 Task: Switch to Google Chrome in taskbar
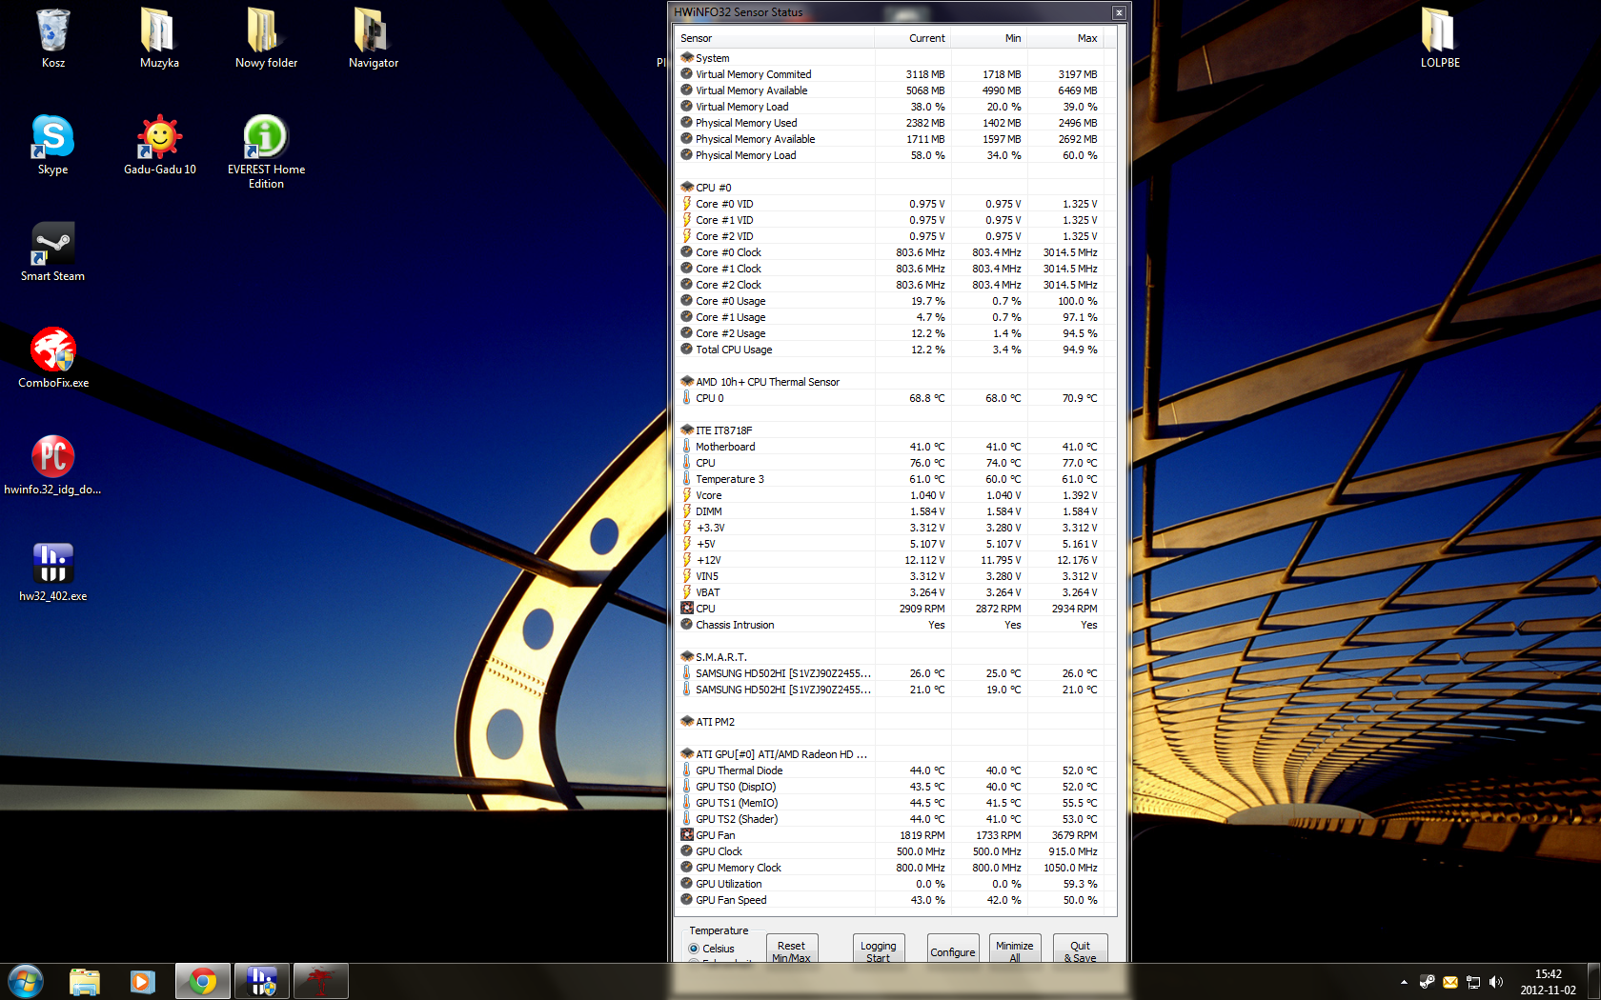[x=202, y=981]
